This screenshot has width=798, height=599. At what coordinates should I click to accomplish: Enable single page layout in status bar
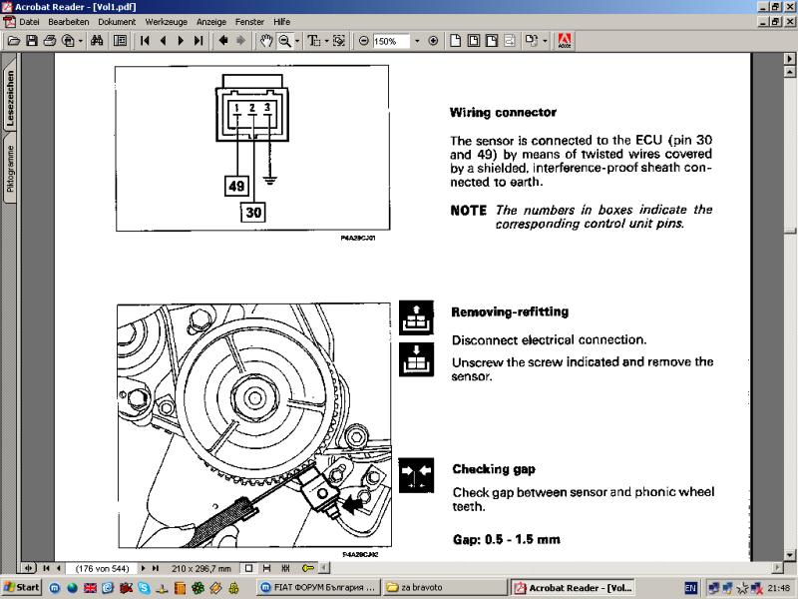pyautogui.click(x=249, y=568)
